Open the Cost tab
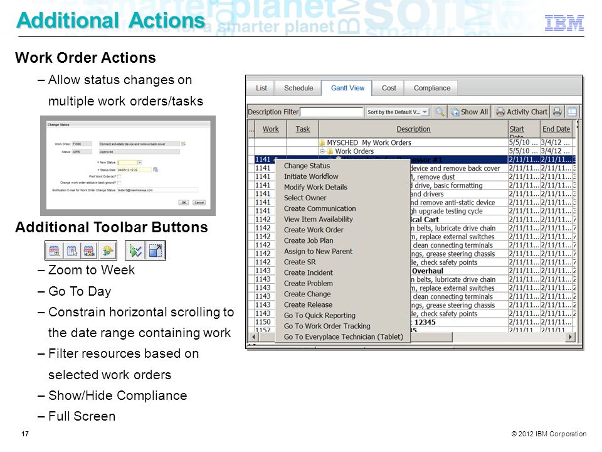 389,88
